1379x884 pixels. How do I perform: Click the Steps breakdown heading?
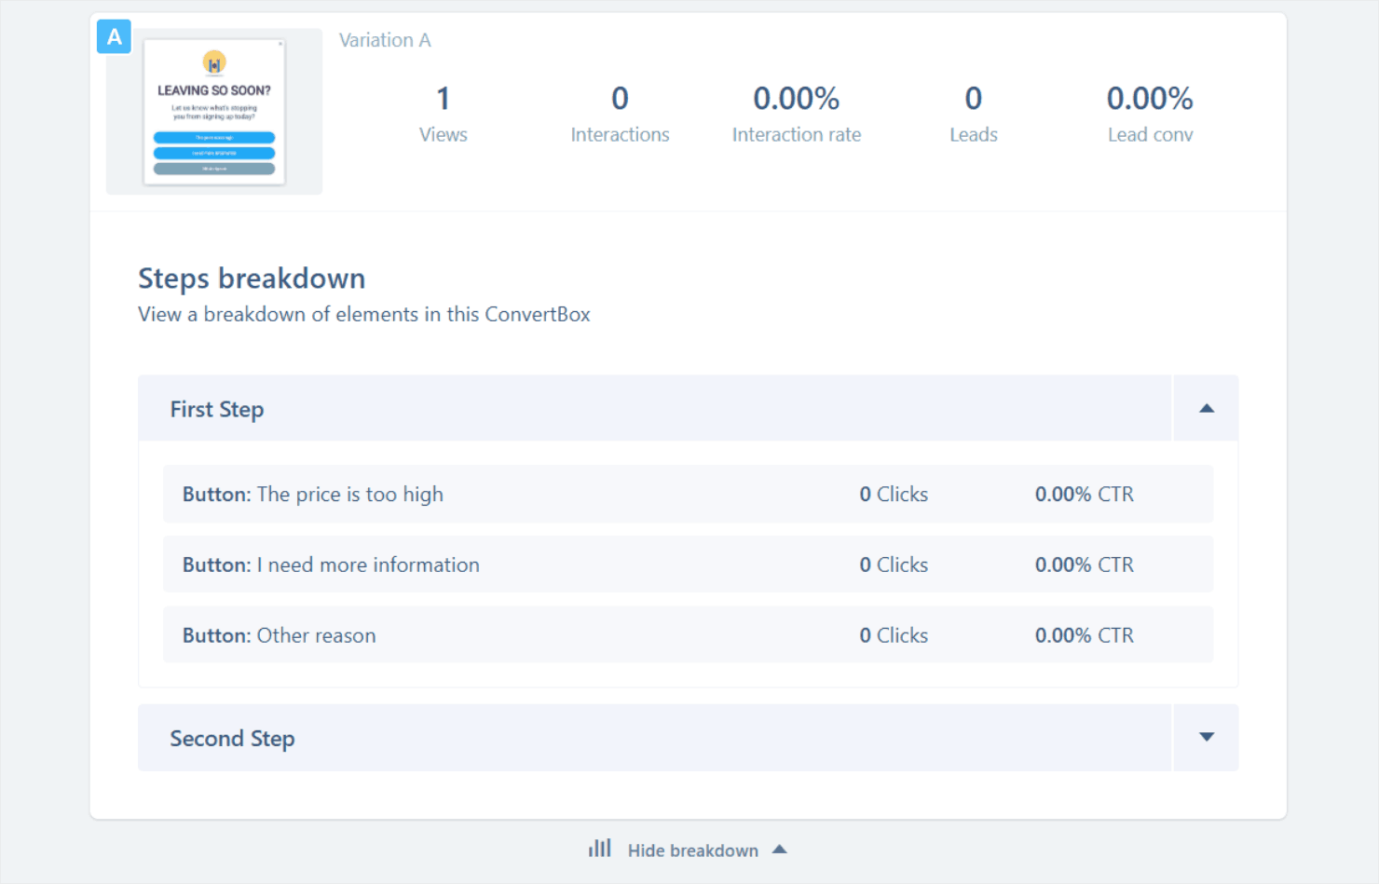click(x=252, y=279)
